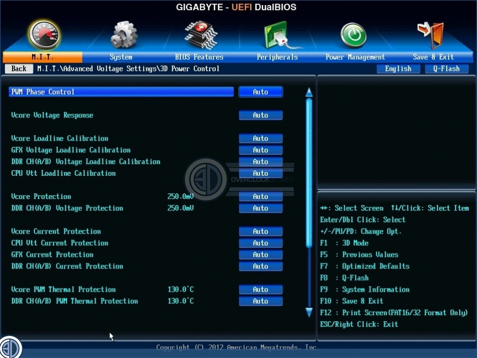This screenshot has height=358, width=477.
Task: Change DDR CH(A/B) Current Protection Auto value
Action: [x=261, y=266]
